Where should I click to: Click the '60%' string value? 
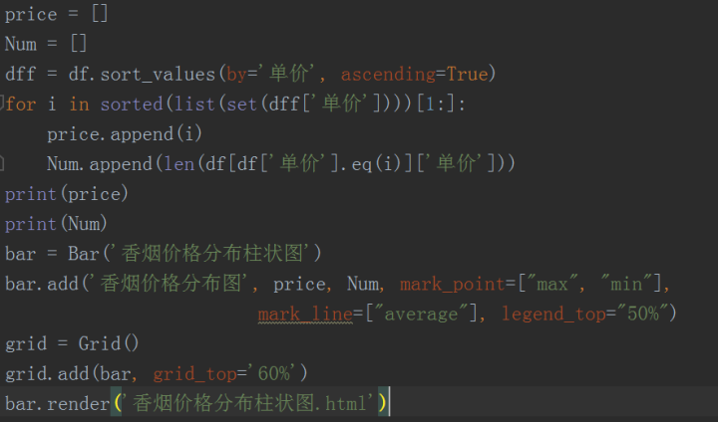(273, 374)
